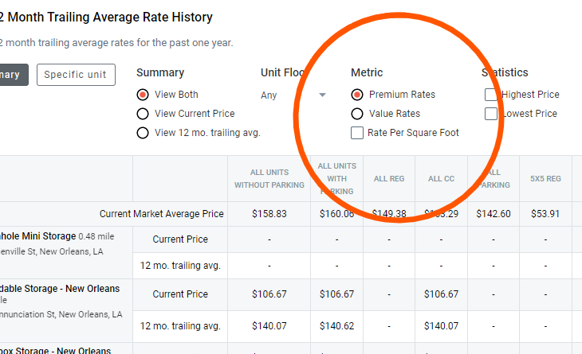Tick the Lowest Price checkbox

click(491, 114)
